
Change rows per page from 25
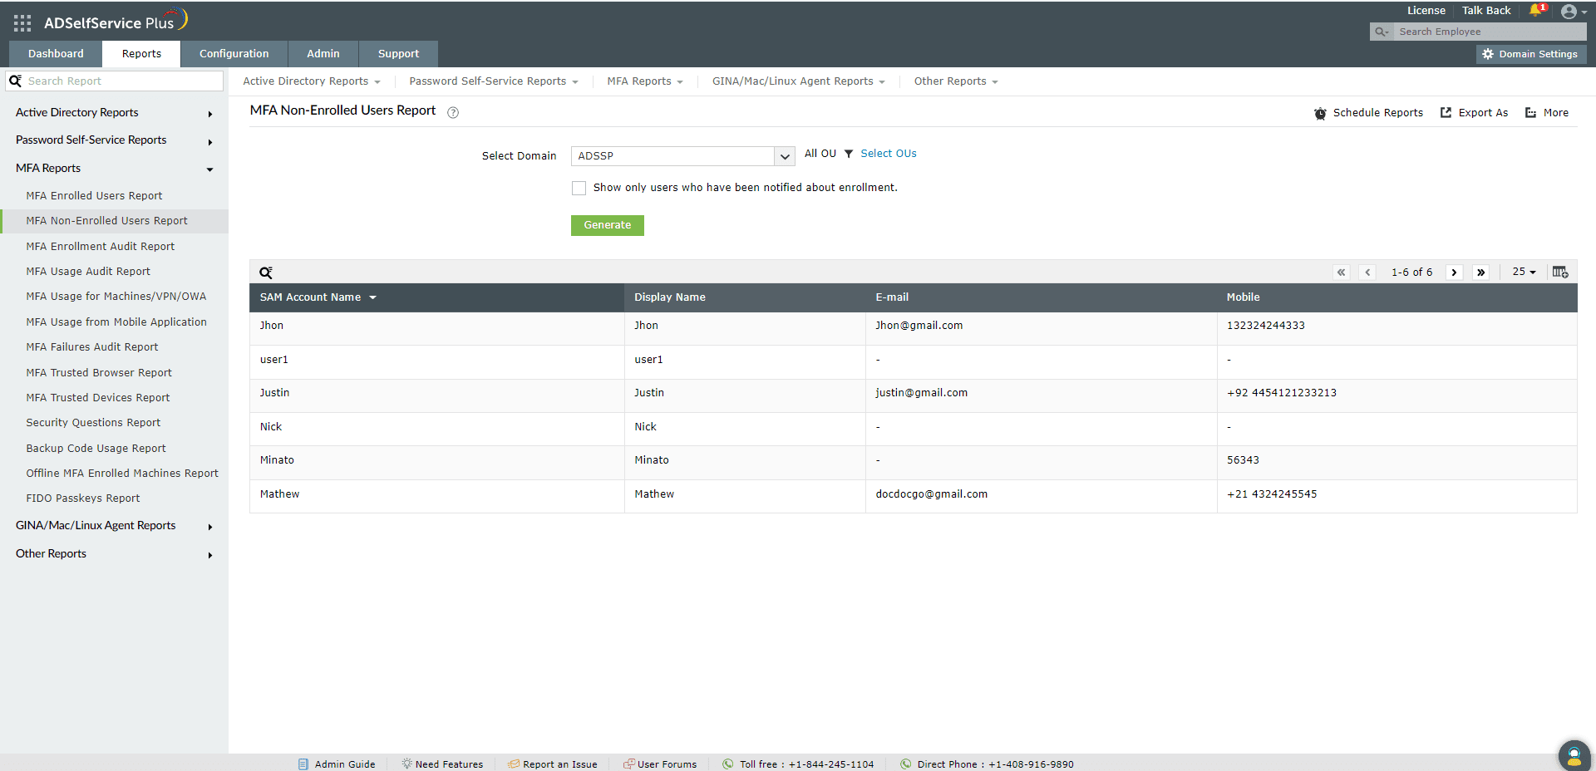[x=1524, y=273]
